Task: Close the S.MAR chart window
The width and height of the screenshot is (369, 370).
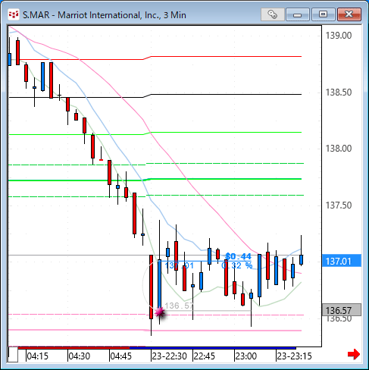Action: (349, 14)
